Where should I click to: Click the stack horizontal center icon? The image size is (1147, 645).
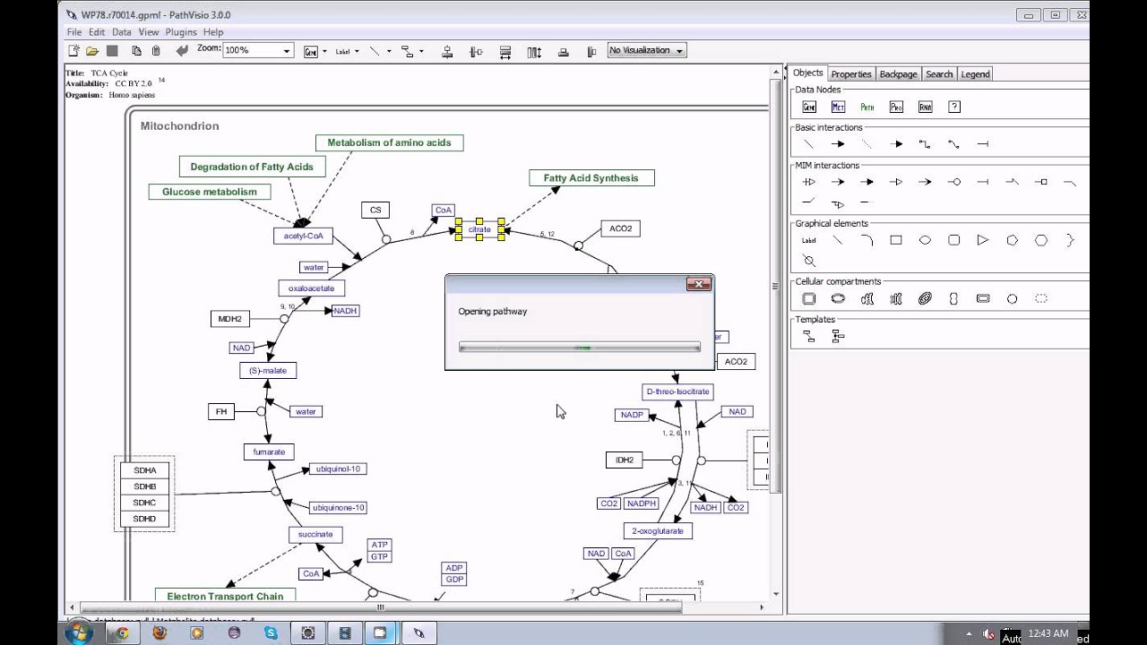tap(592, 52)
